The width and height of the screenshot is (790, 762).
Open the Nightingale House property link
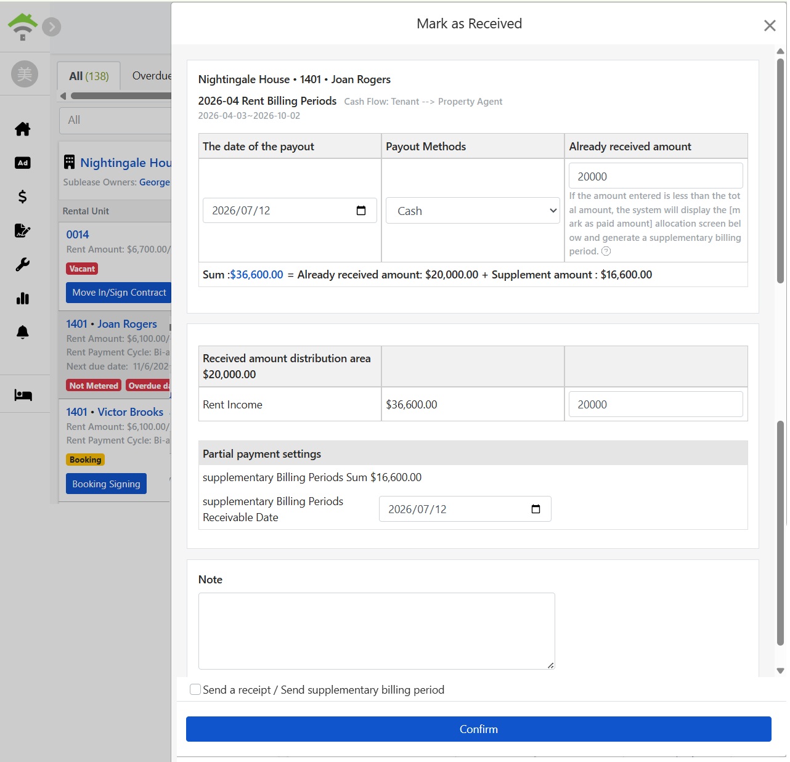tap(126, 163)
